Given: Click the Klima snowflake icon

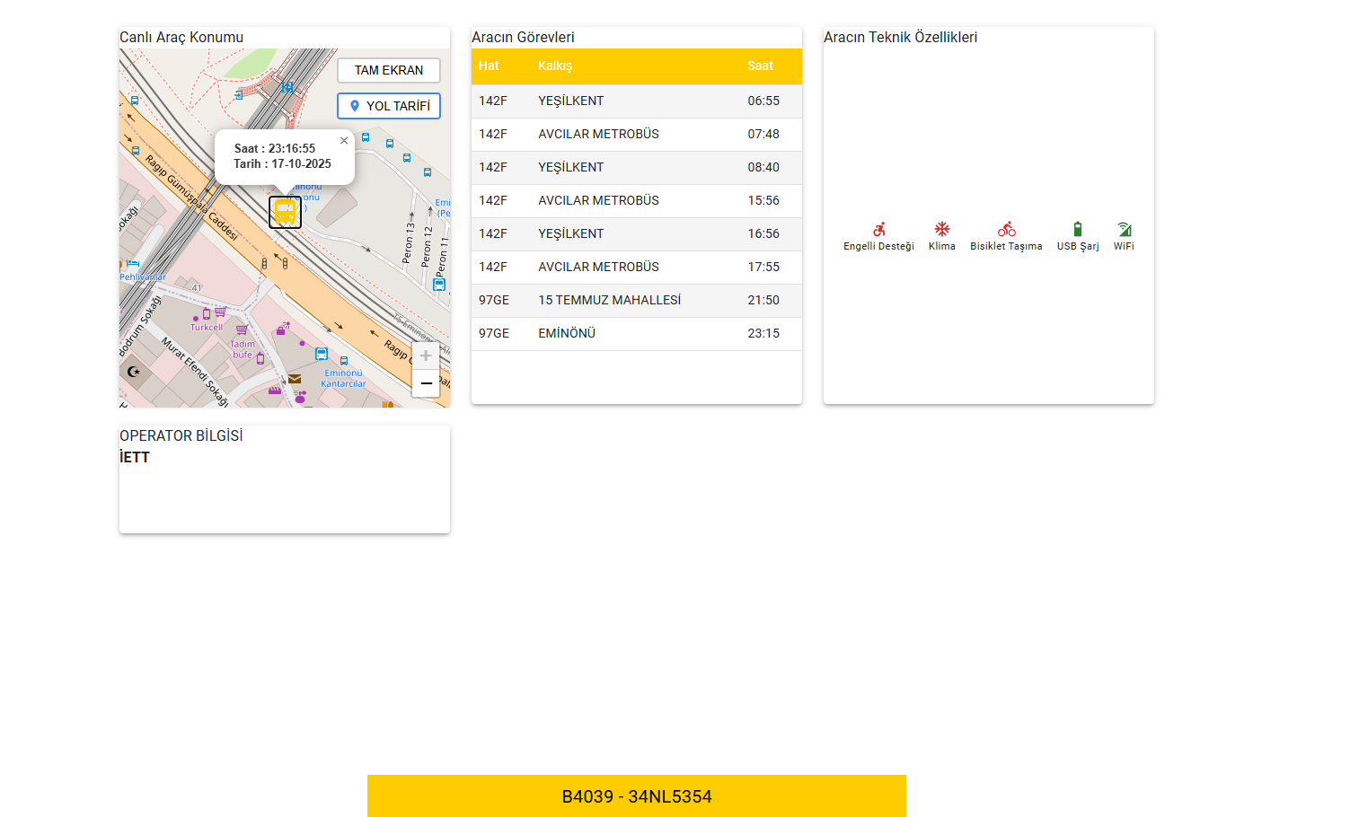Looking at the screenshot, I should click(x=941, y=230).
